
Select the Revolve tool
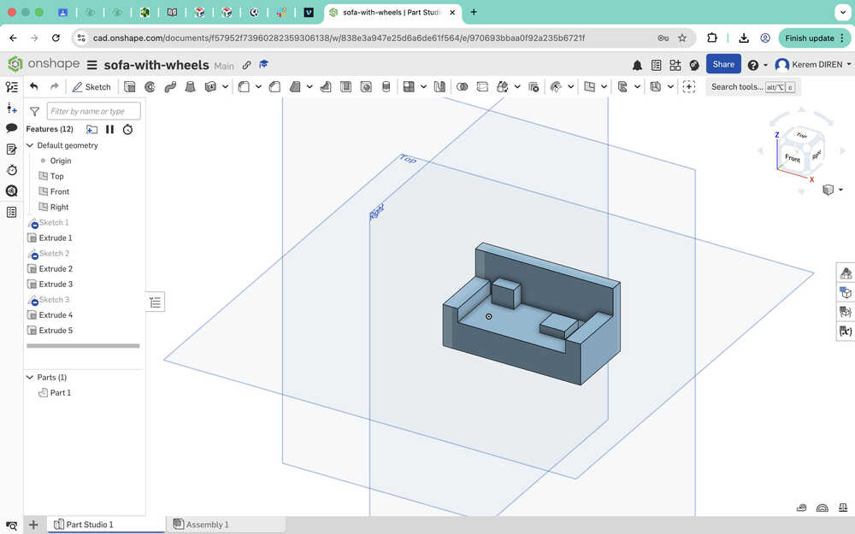[x=150, y=86]
